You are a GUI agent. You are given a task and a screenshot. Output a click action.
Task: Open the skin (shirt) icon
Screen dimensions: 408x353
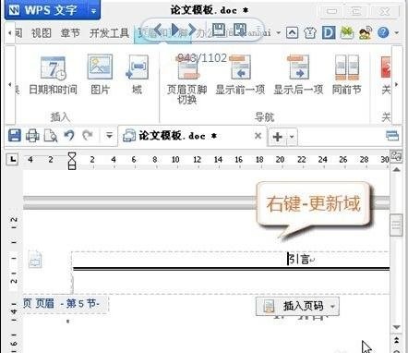tap(310, 32)
